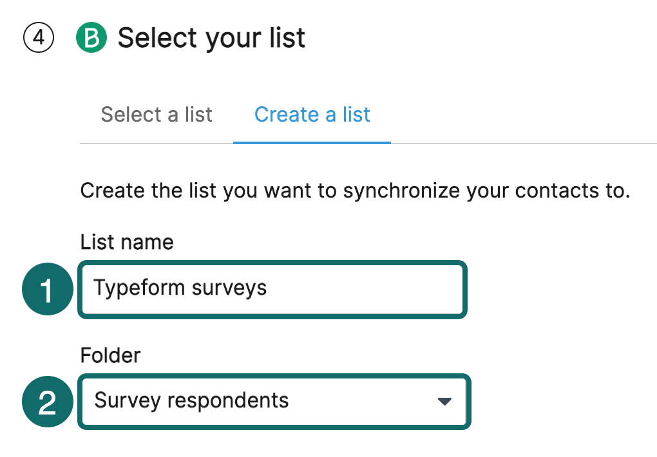
Task: Click blank space inside the Folder combo box
Action: point(360,401)
